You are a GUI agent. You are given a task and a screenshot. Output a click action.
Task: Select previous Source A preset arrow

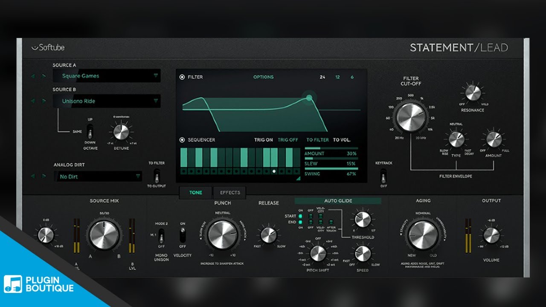pyautogui.click(x=33, y=76)
